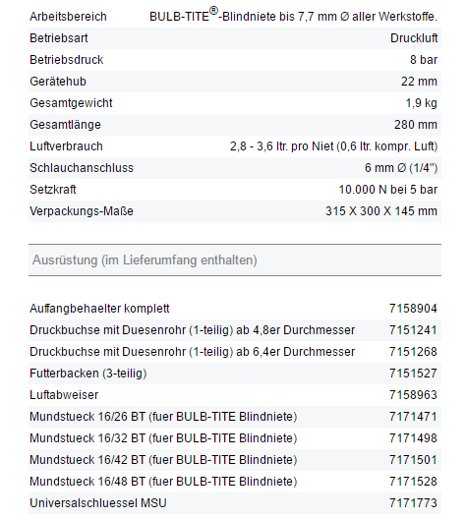Click the Verpackungs-Maße label
Screen dimensions: 466x519
click(x=82, y=211)
